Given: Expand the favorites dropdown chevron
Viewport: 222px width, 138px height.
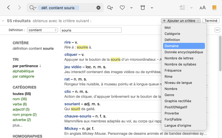Looking at the screenshot, I should [x=131, y=8].
